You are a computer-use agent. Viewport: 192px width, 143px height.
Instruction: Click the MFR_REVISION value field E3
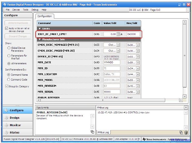[x=112, y=86]
